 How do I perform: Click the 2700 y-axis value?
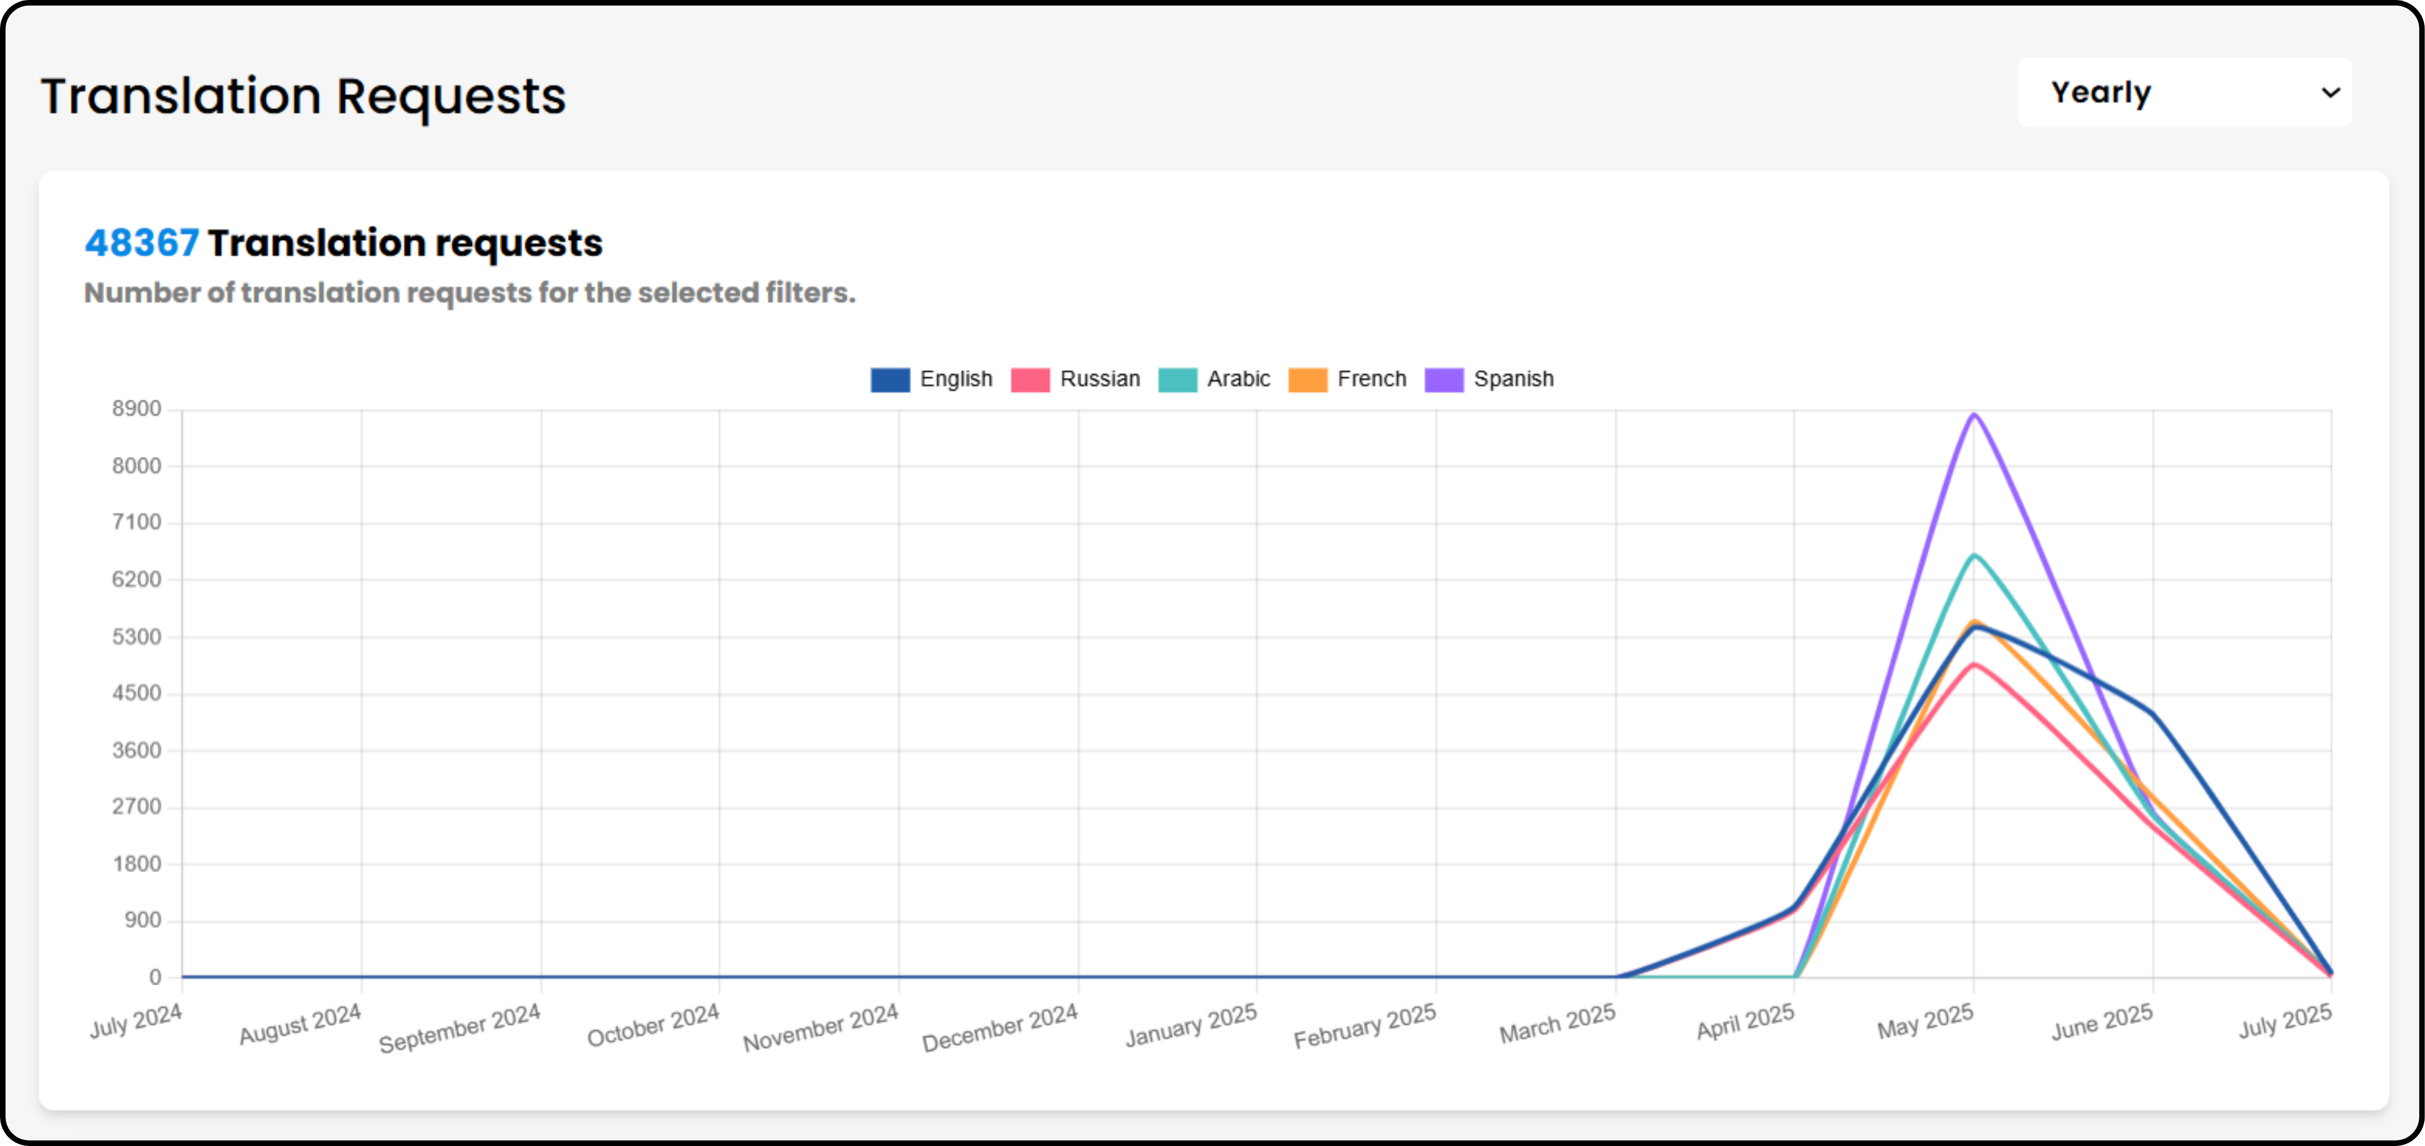(x=137, y=807)
